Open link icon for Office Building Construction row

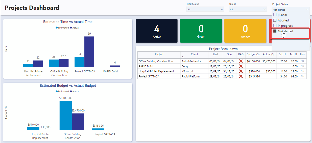pos(302,61)
